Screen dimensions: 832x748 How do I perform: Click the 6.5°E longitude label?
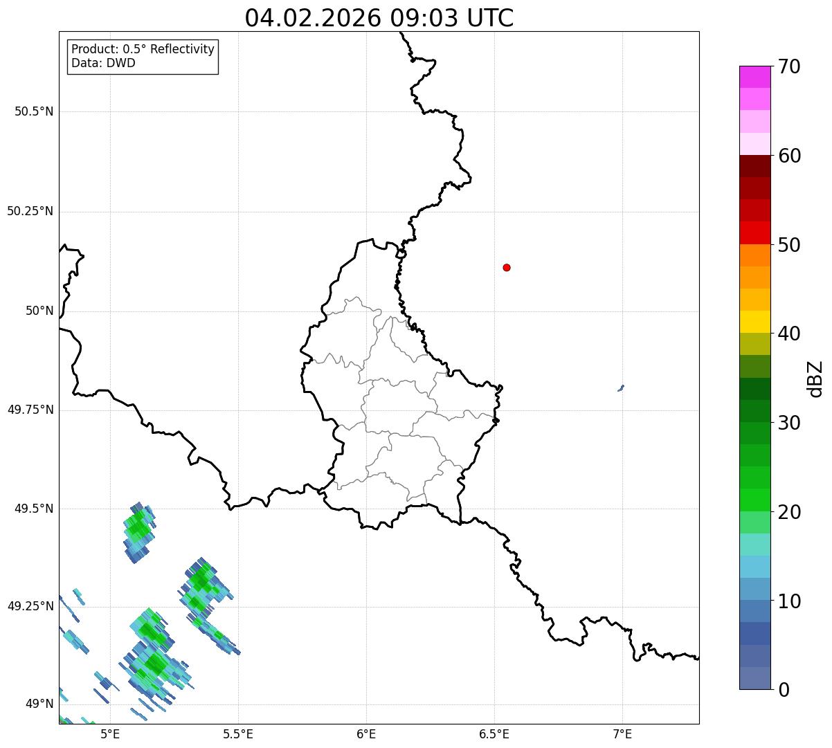point(494,735)
